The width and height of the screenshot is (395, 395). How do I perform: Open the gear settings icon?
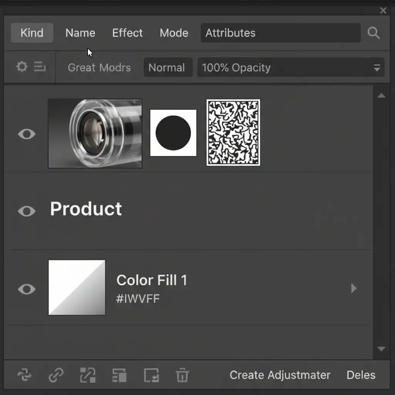tap(22, 67)
